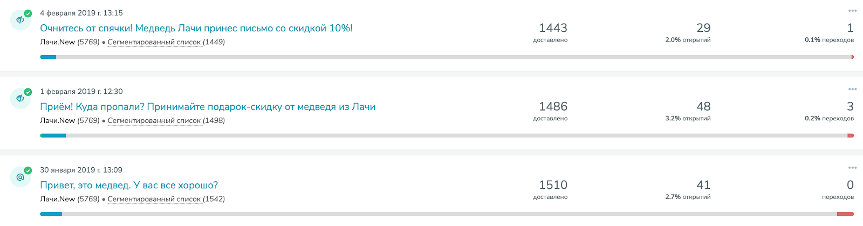The image size is (863, 226).
Task: Click the 3 переходов stat
Action: pos(850,107)
